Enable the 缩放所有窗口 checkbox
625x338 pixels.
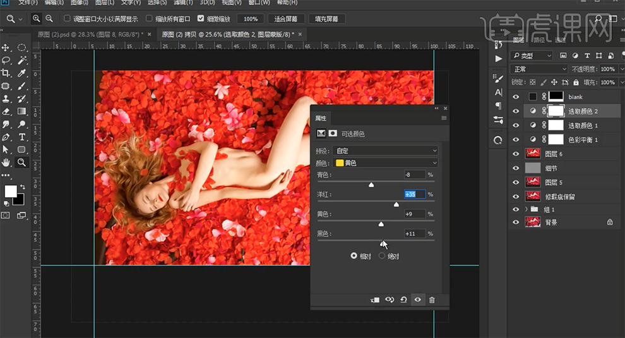pos(150,19)
